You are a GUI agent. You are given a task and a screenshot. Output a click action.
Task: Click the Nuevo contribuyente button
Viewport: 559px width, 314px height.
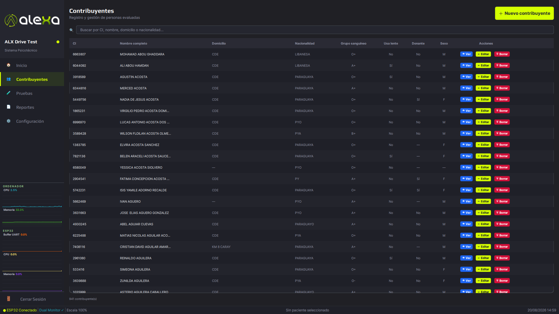[524, 13]
